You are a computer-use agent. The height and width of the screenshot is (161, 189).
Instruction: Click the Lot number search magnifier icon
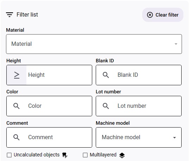point(106,106)
